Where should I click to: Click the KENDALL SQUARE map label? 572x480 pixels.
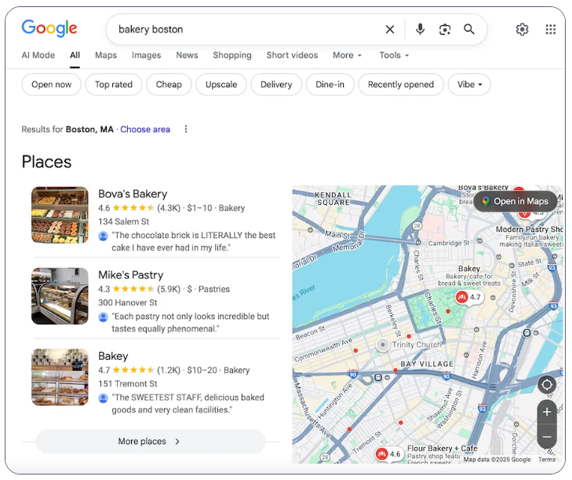click(333, 199)
